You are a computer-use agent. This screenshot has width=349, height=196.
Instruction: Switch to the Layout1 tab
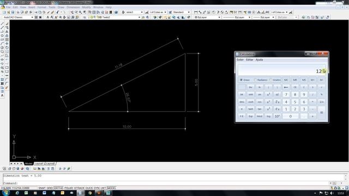pos(39,163)
